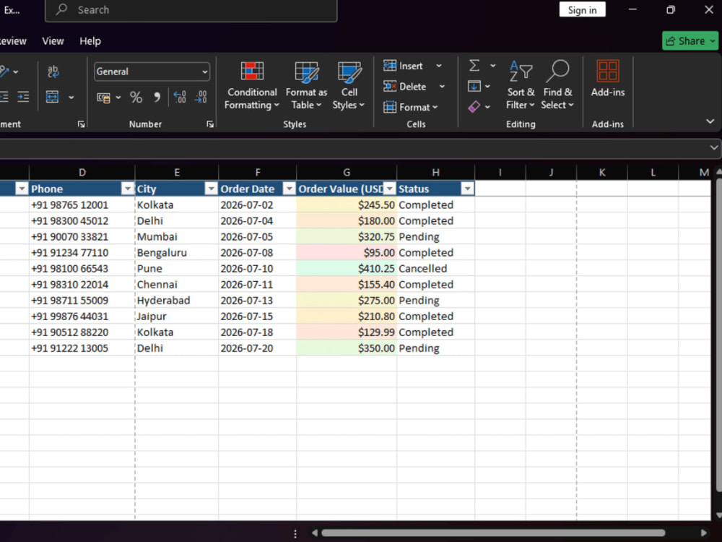Click the Sign in button

pos(582,9)
